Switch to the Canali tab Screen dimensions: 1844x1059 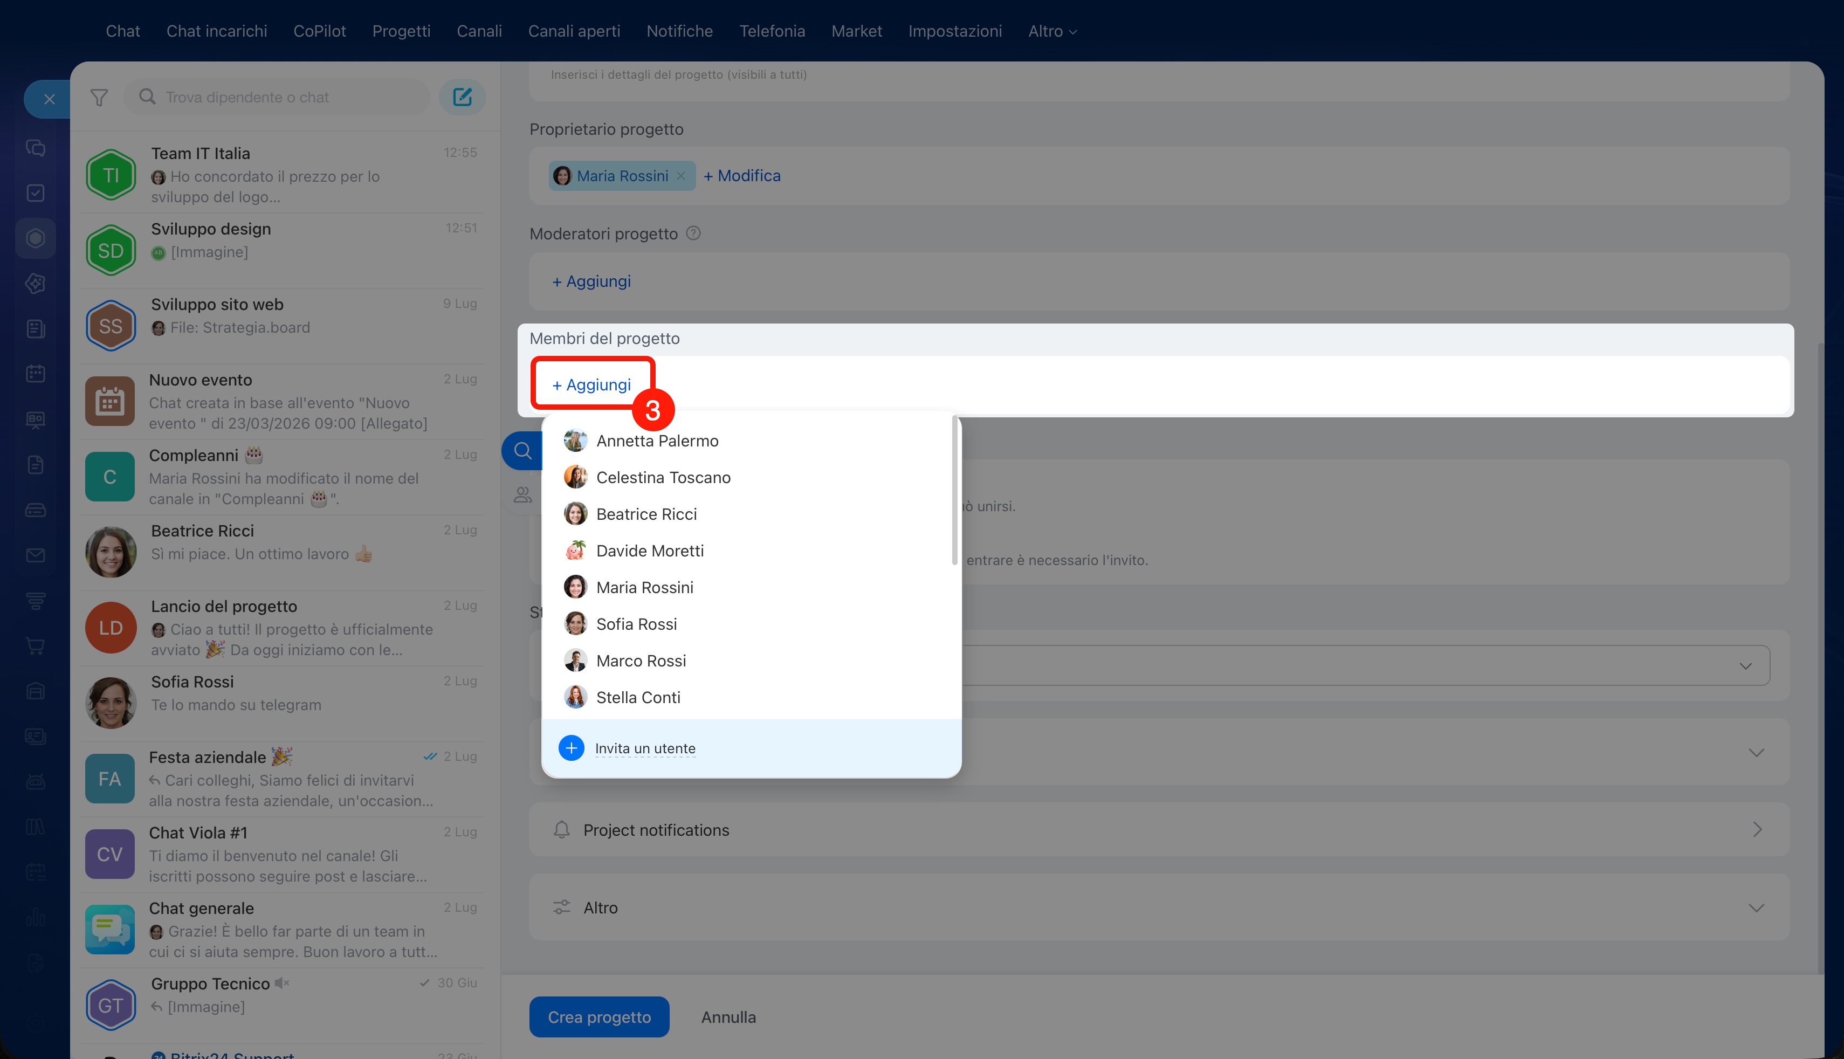click(x=479, y=31)
